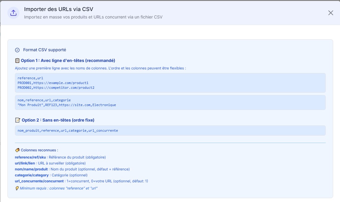
Task: Click the bold "url_concurrente/concurrent" column label
Action: [39, 181]
